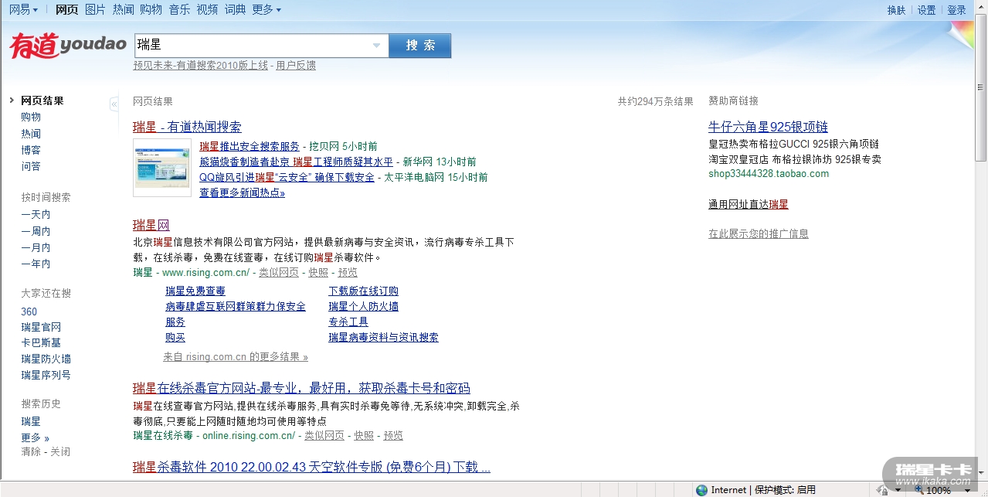The width and height of the screenshot is (988, 497).
Task: Open news 瑞星推出安全搜索服务
Action: tap(250, 146)
